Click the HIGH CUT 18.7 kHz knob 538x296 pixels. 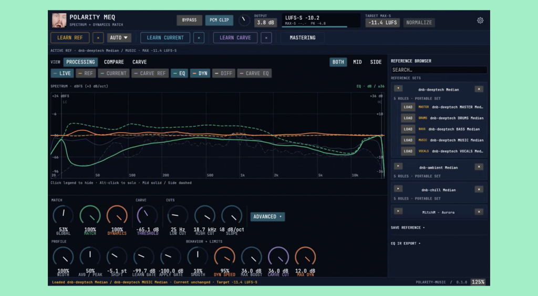(x=205, y=216)
